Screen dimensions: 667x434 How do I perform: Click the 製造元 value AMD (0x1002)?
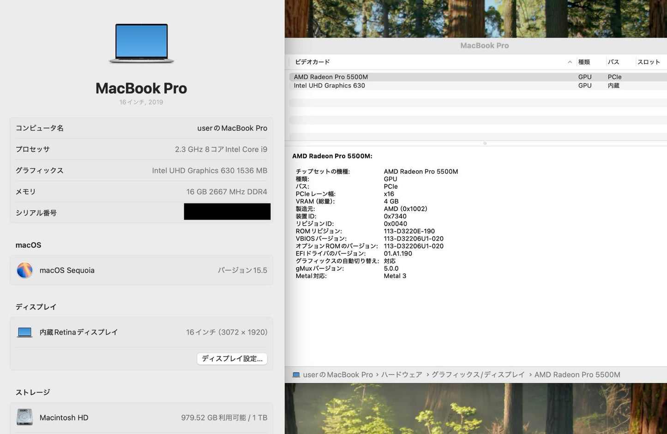(405, 208)
